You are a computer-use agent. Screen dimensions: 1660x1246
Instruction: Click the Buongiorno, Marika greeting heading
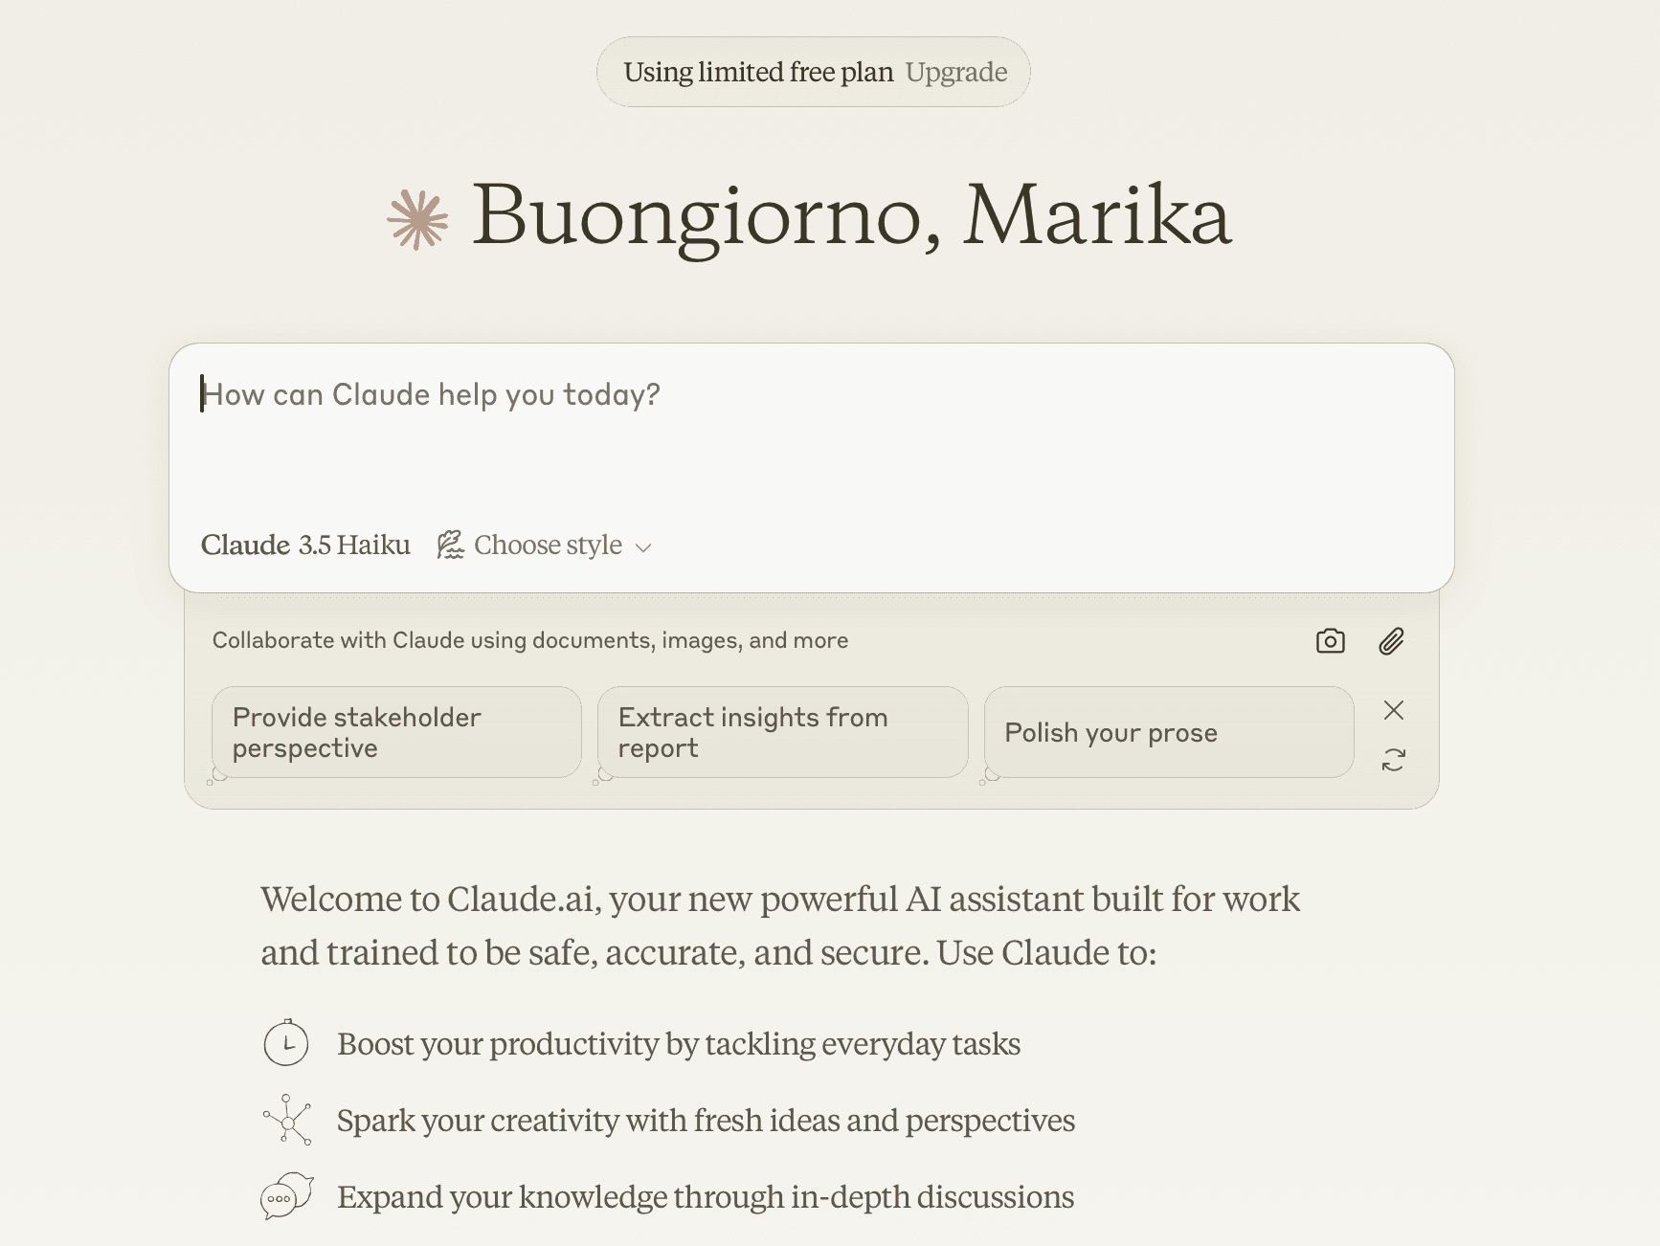852,216
